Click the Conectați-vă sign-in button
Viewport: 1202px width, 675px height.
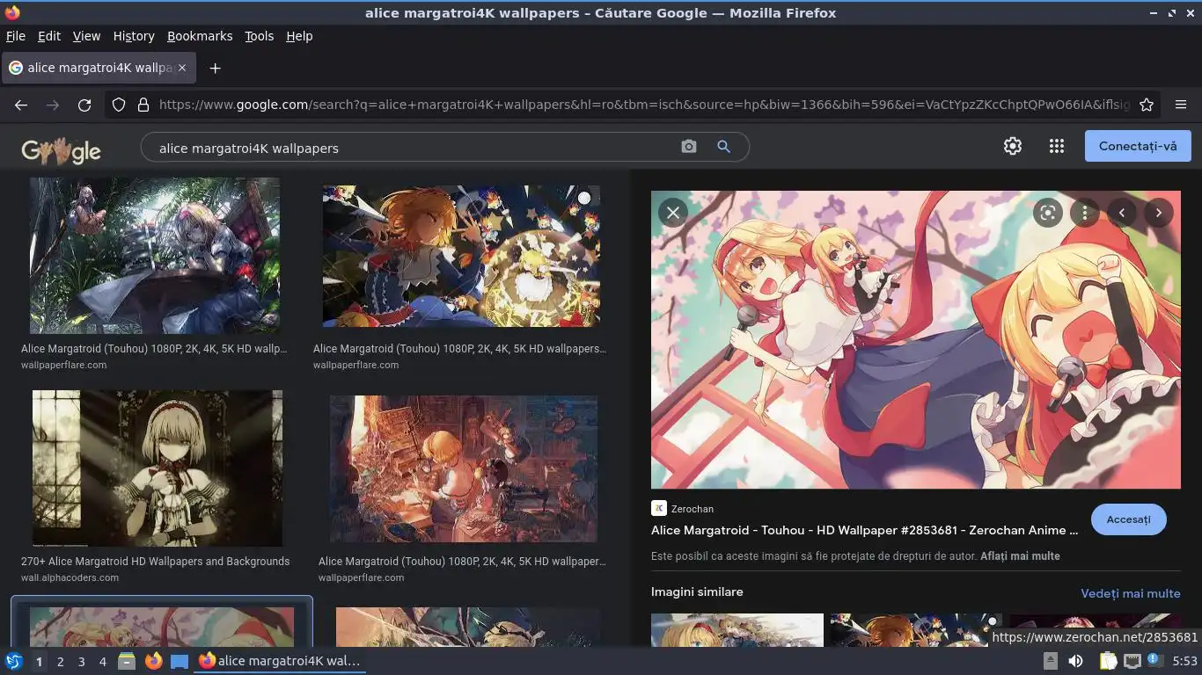(1138, 146)
